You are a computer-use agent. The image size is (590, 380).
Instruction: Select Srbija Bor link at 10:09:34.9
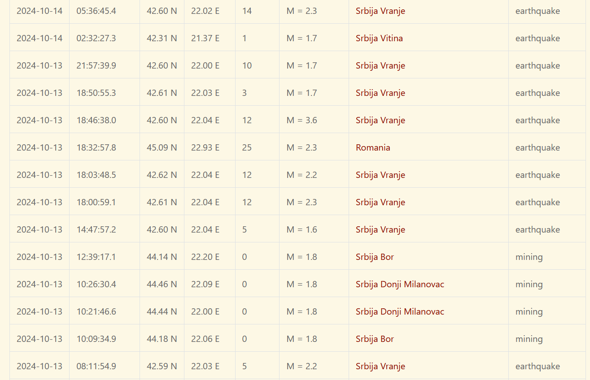click(375, 339)
